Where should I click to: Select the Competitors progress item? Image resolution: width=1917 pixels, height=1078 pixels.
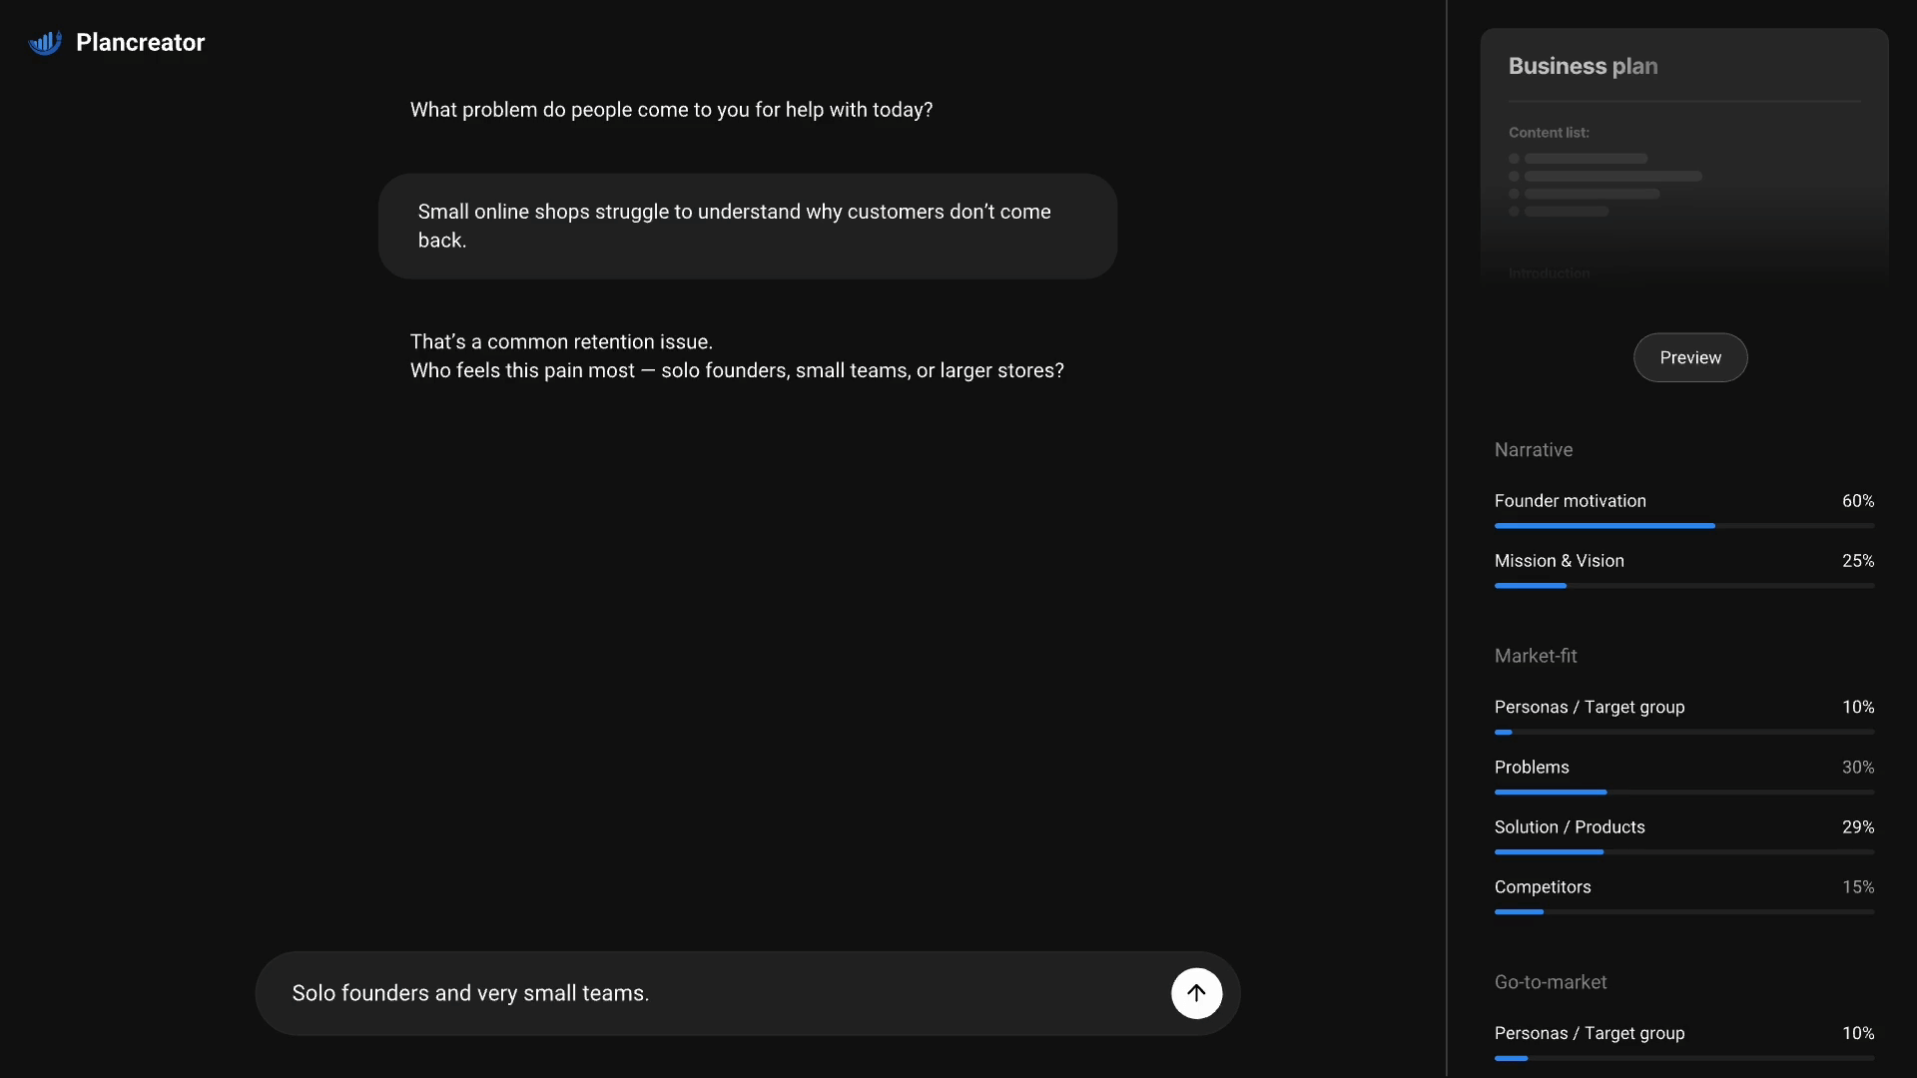tap(1543, 886)
